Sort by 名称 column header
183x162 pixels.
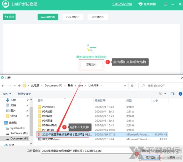click(x=40, y=100)
